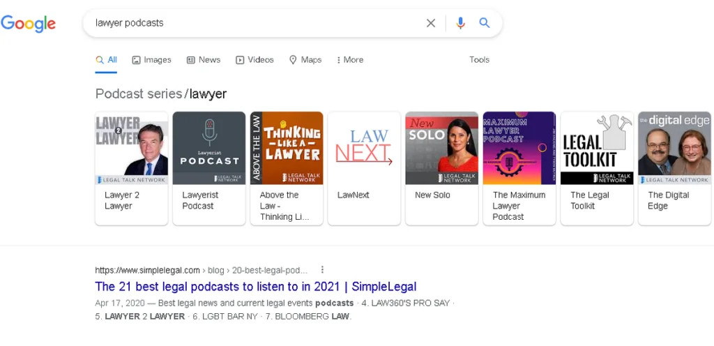Go to the Videos tab
The width and height of the screenshot is (714, 346).
(255, 60)
